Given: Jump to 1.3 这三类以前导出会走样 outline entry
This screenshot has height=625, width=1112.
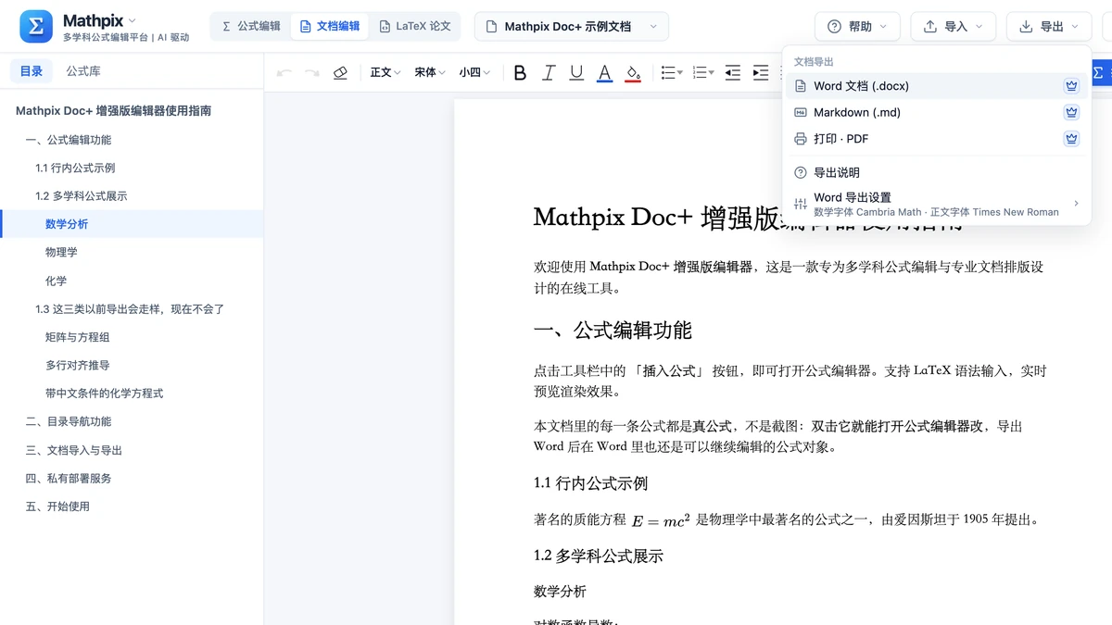Looking at the screenshot, I should (x=132, y=309).
